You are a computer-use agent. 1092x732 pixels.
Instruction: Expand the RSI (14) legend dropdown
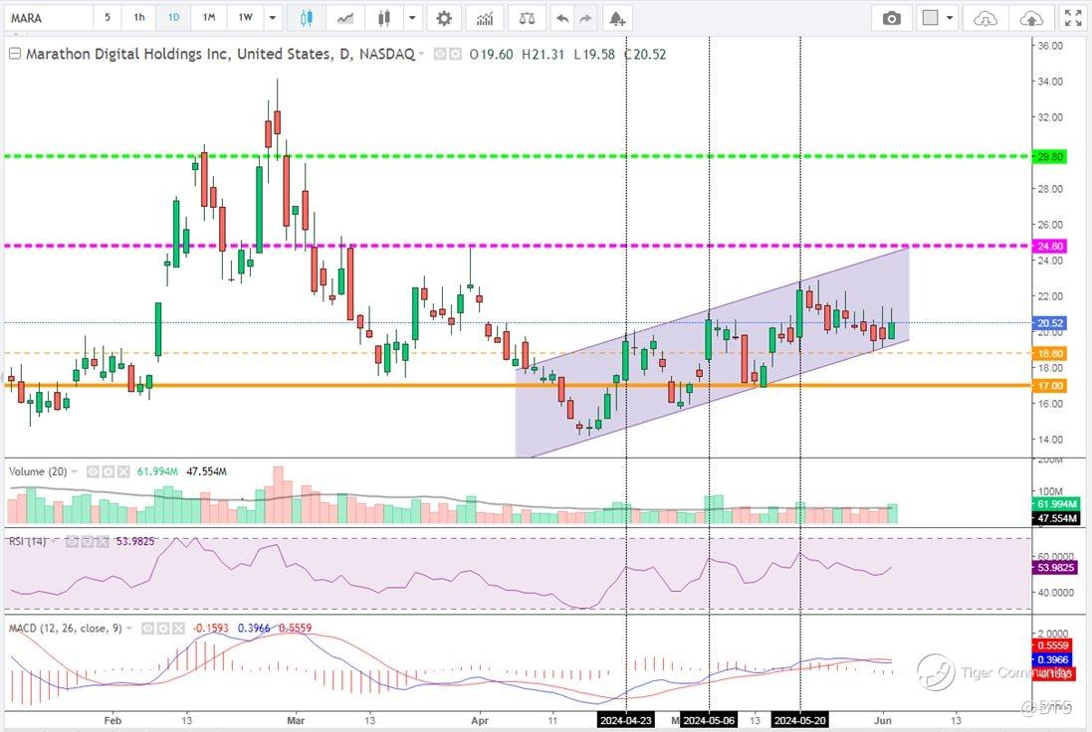click(x=55, y=542)
